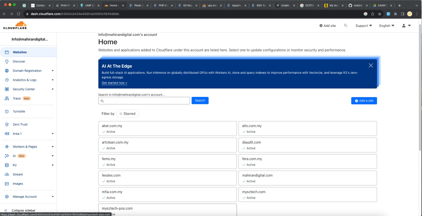The image size is (422, 216).
Task: Click the Area 1 mail icon
Action: coord(7,134)
